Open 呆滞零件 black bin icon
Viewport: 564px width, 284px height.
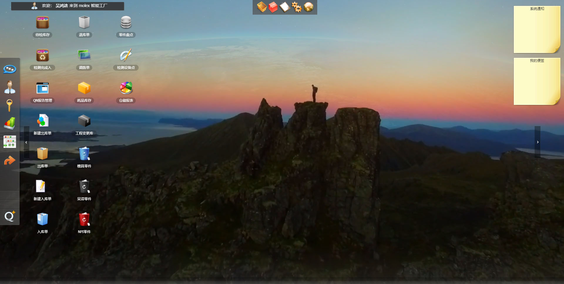pos(84,187)
